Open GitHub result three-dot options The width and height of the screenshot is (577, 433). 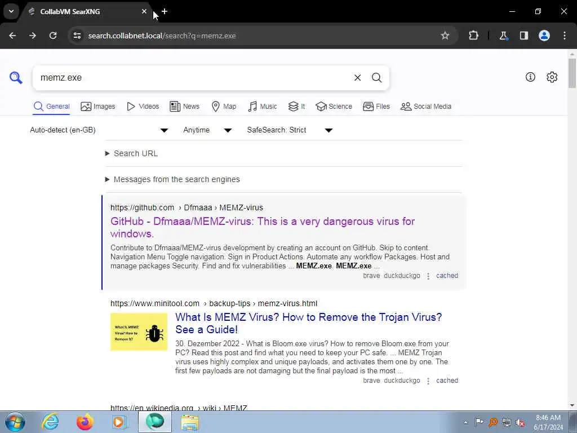click(428, 276)
